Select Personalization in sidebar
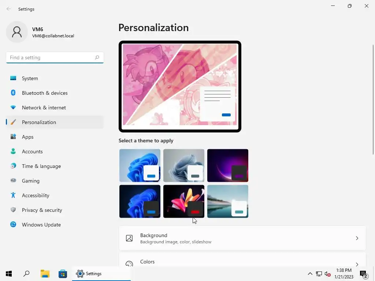The image size is (375, 281). tap(55, 122)
